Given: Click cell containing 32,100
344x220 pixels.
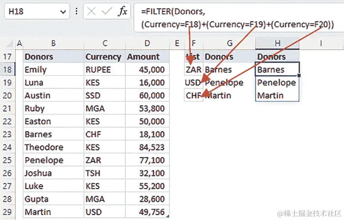Looking at the screenshot, I should 147,173.
